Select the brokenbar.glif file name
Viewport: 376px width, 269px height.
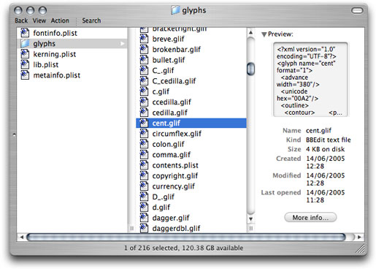[x=177, y=50]
